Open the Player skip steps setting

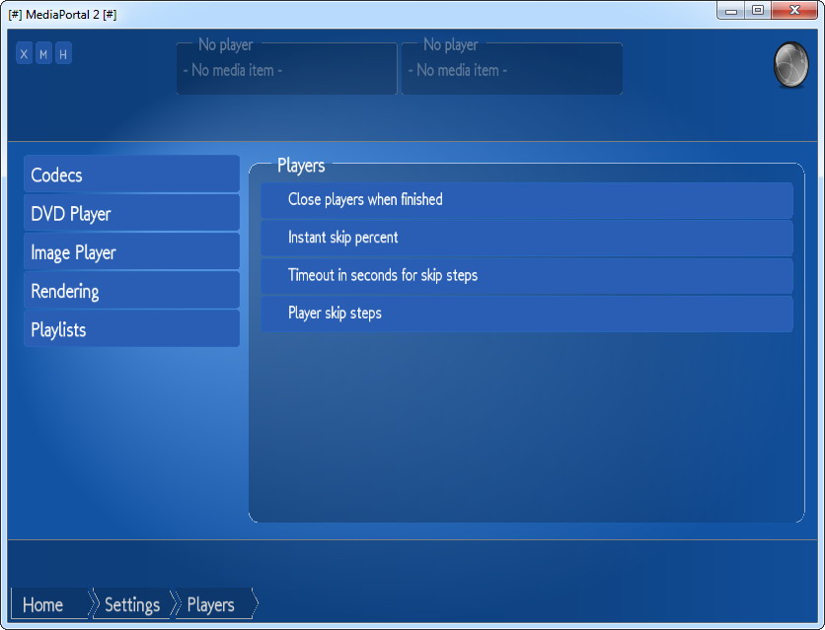coord(527,314)
